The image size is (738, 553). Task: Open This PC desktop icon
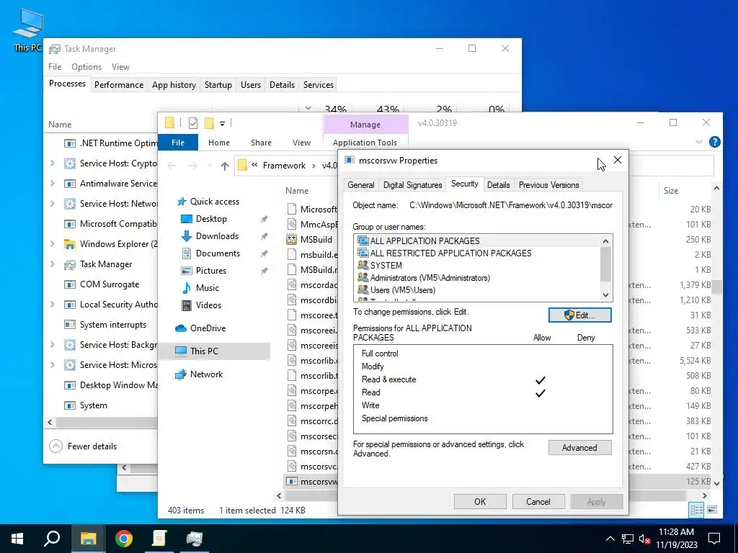point(28,30)
